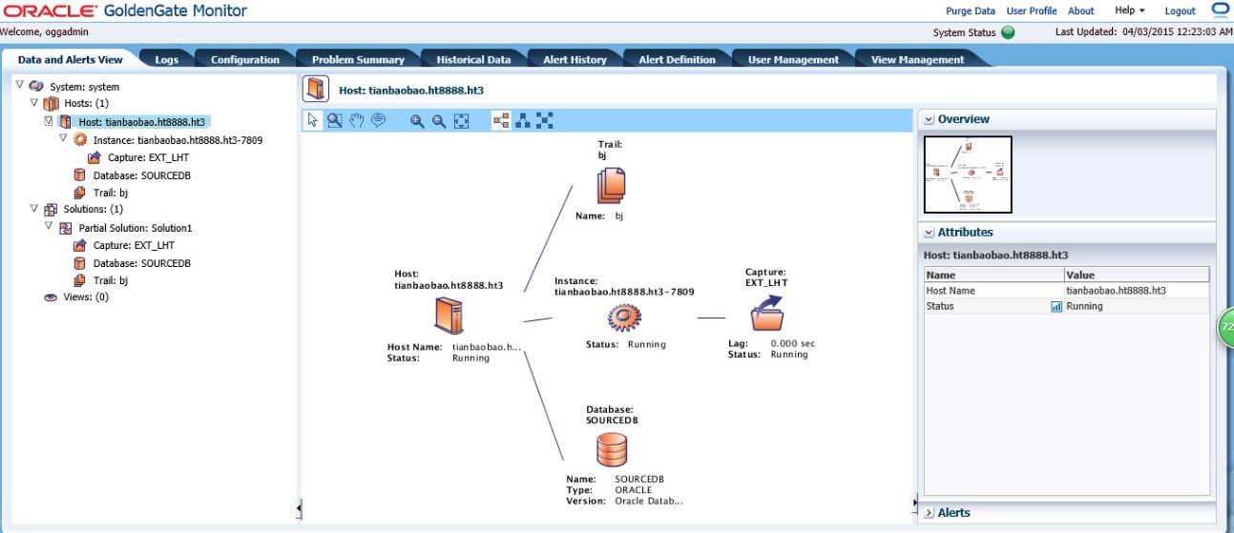Click the Name column header in Attributes
The width and height of the screenshot is (1234, 533).
coord(993,275)
